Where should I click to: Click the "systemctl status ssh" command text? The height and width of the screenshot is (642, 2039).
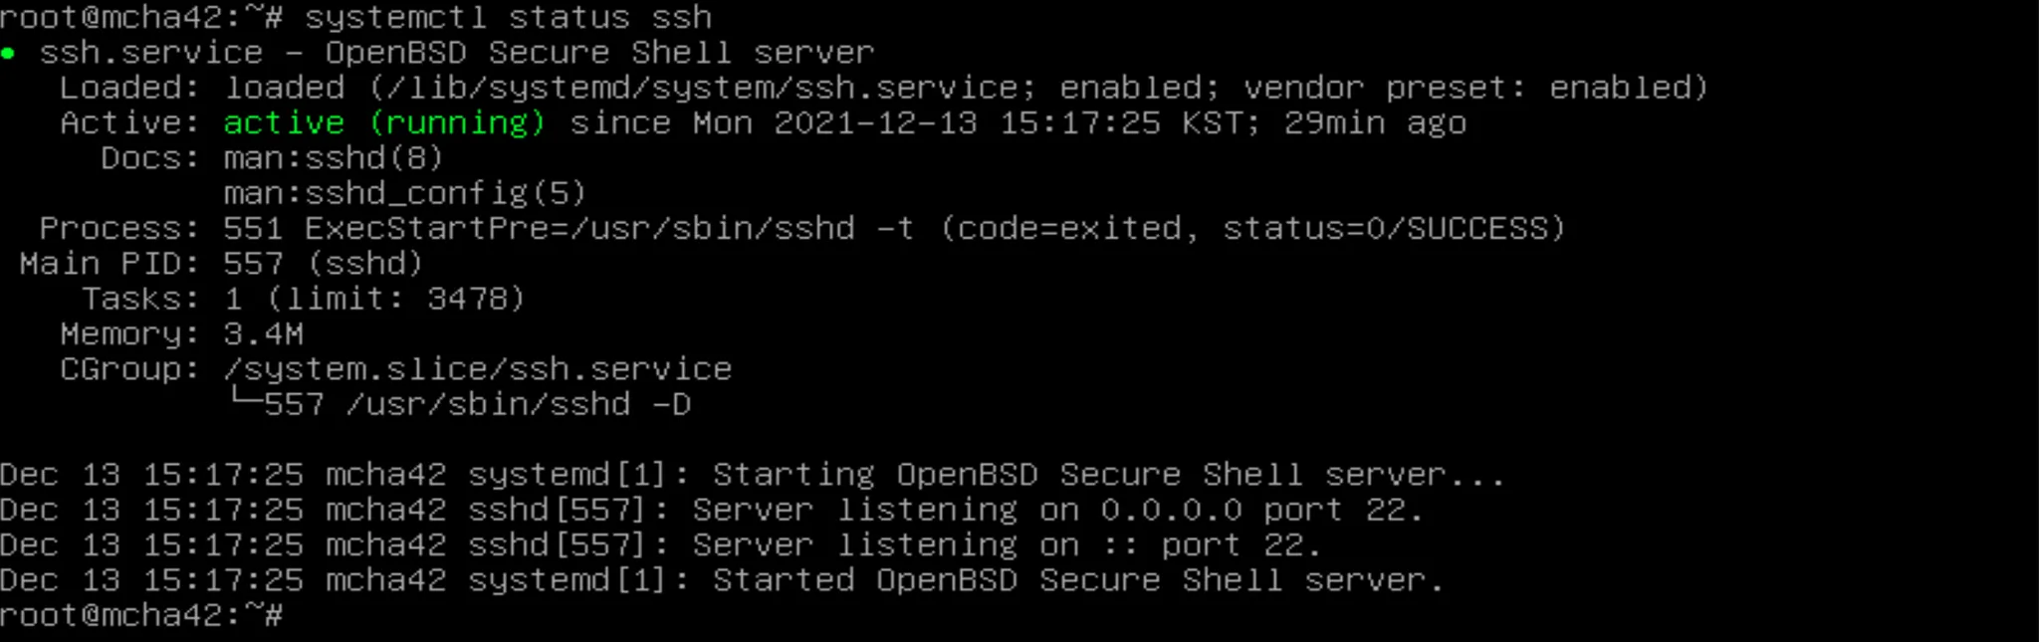(508, 18)
